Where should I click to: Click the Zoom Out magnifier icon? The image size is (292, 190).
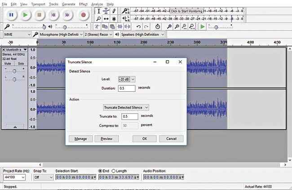coord(177,27)
